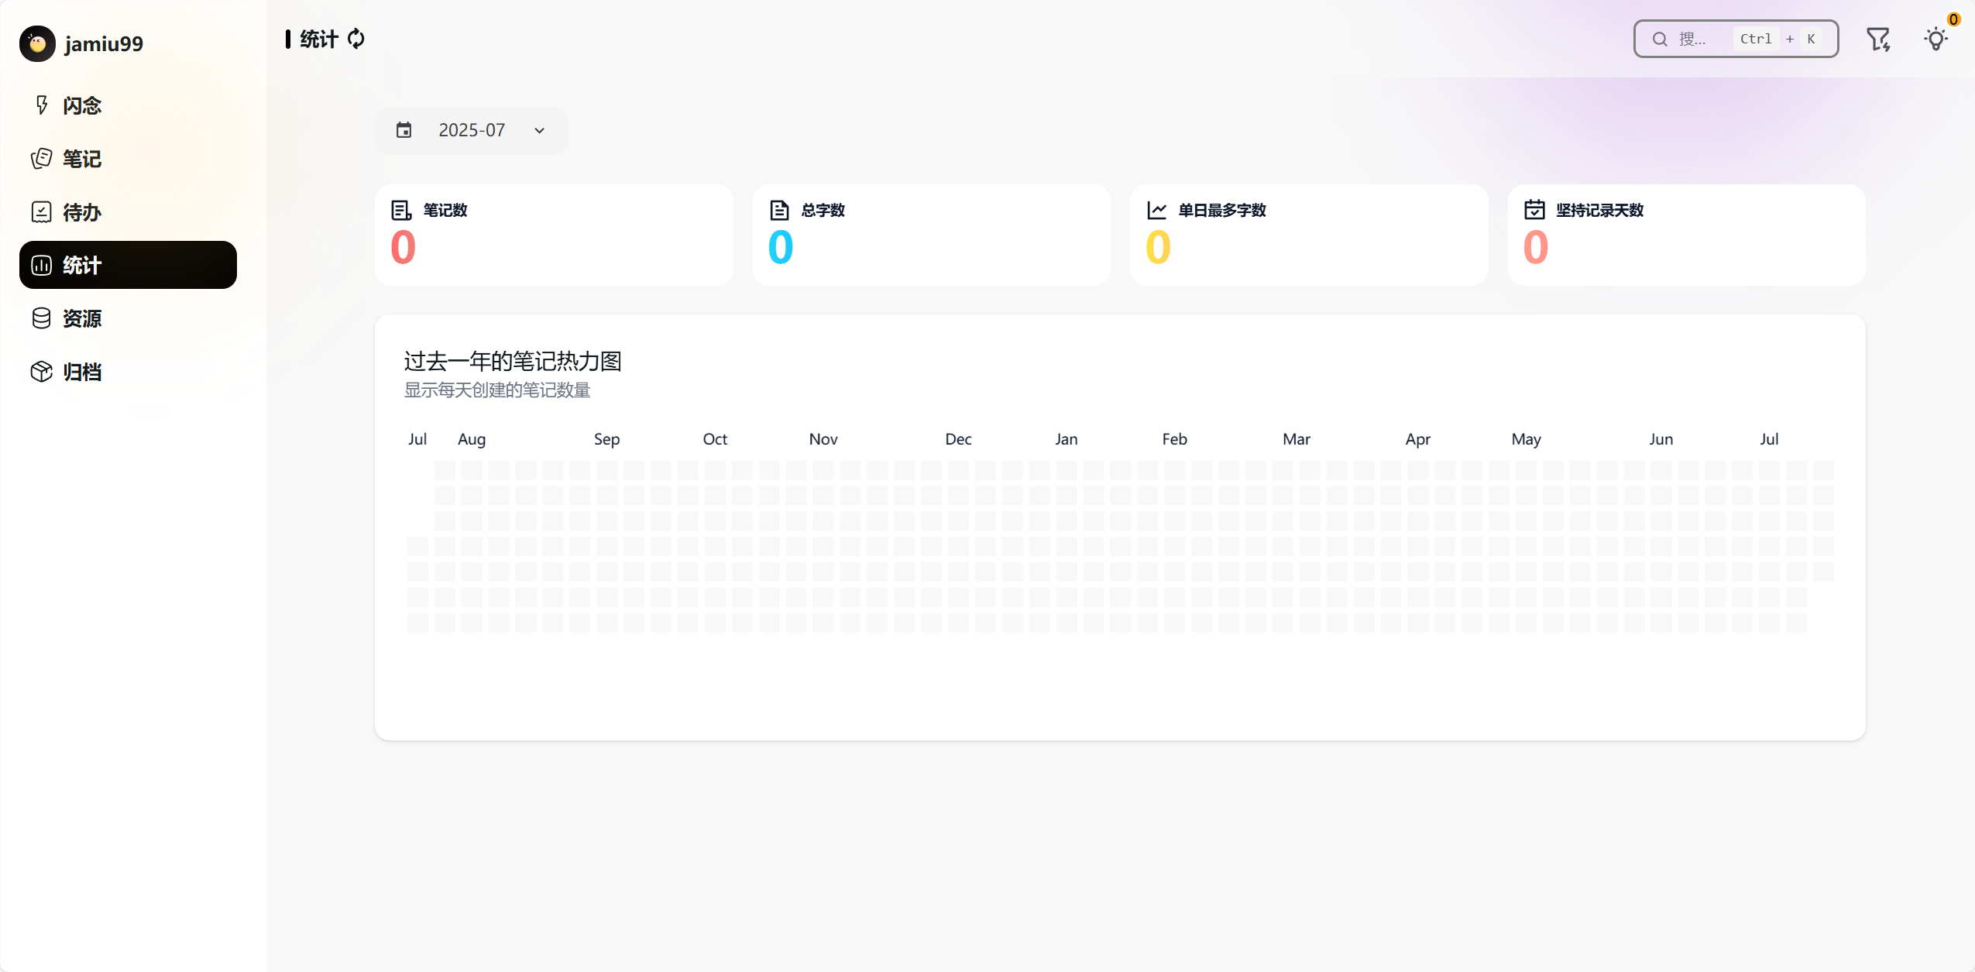Click the 统计 page title
Viewport: 1975px width, 972px height.
pyautogui.click(x=319, y=39)
